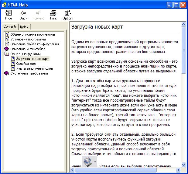This screenshot has height=174, width=188.
Task: Open the Установка программы topic
Action: [28, 39]
